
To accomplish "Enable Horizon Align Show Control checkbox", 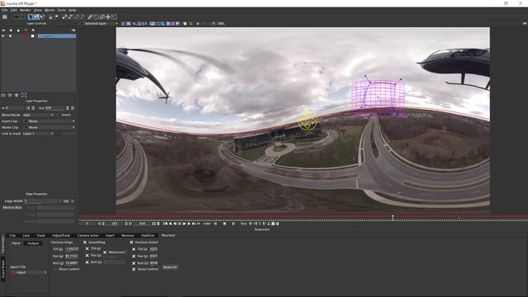I will click(x=55, y=269).
